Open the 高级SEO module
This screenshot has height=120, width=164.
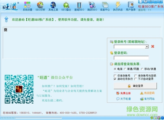[x=92, y=6]
